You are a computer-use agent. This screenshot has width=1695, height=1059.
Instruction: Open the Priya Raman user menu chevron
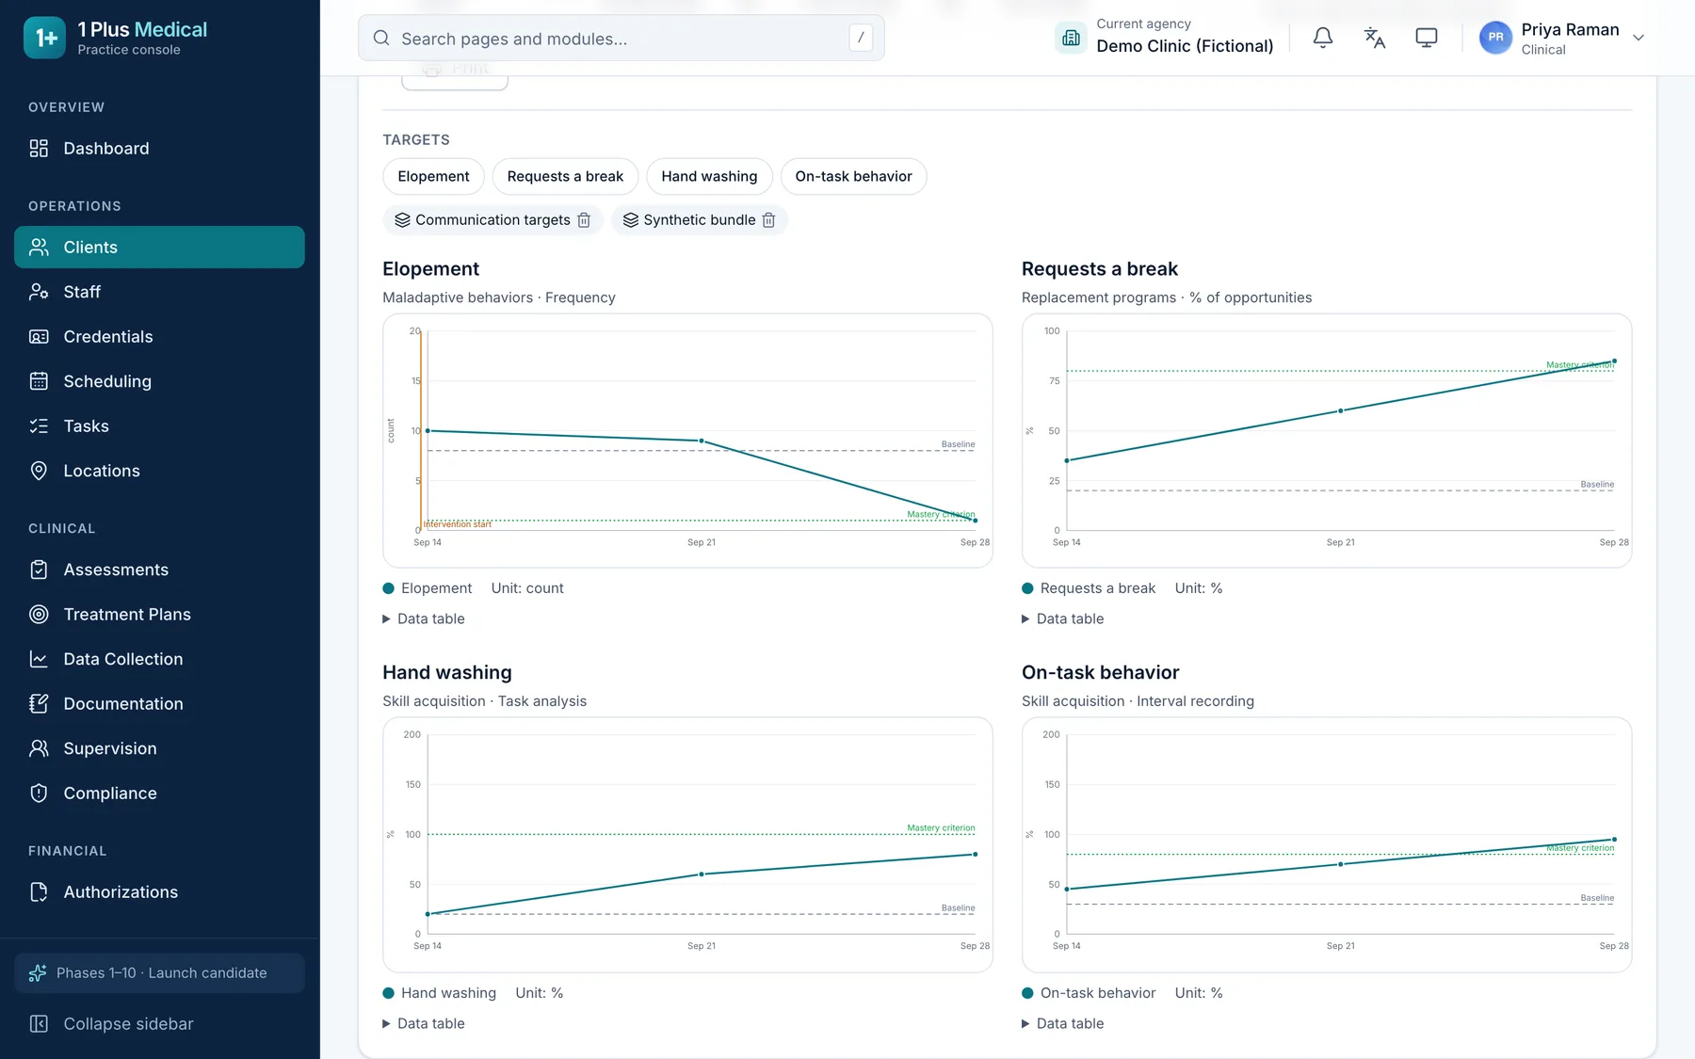click(1638, 38)
